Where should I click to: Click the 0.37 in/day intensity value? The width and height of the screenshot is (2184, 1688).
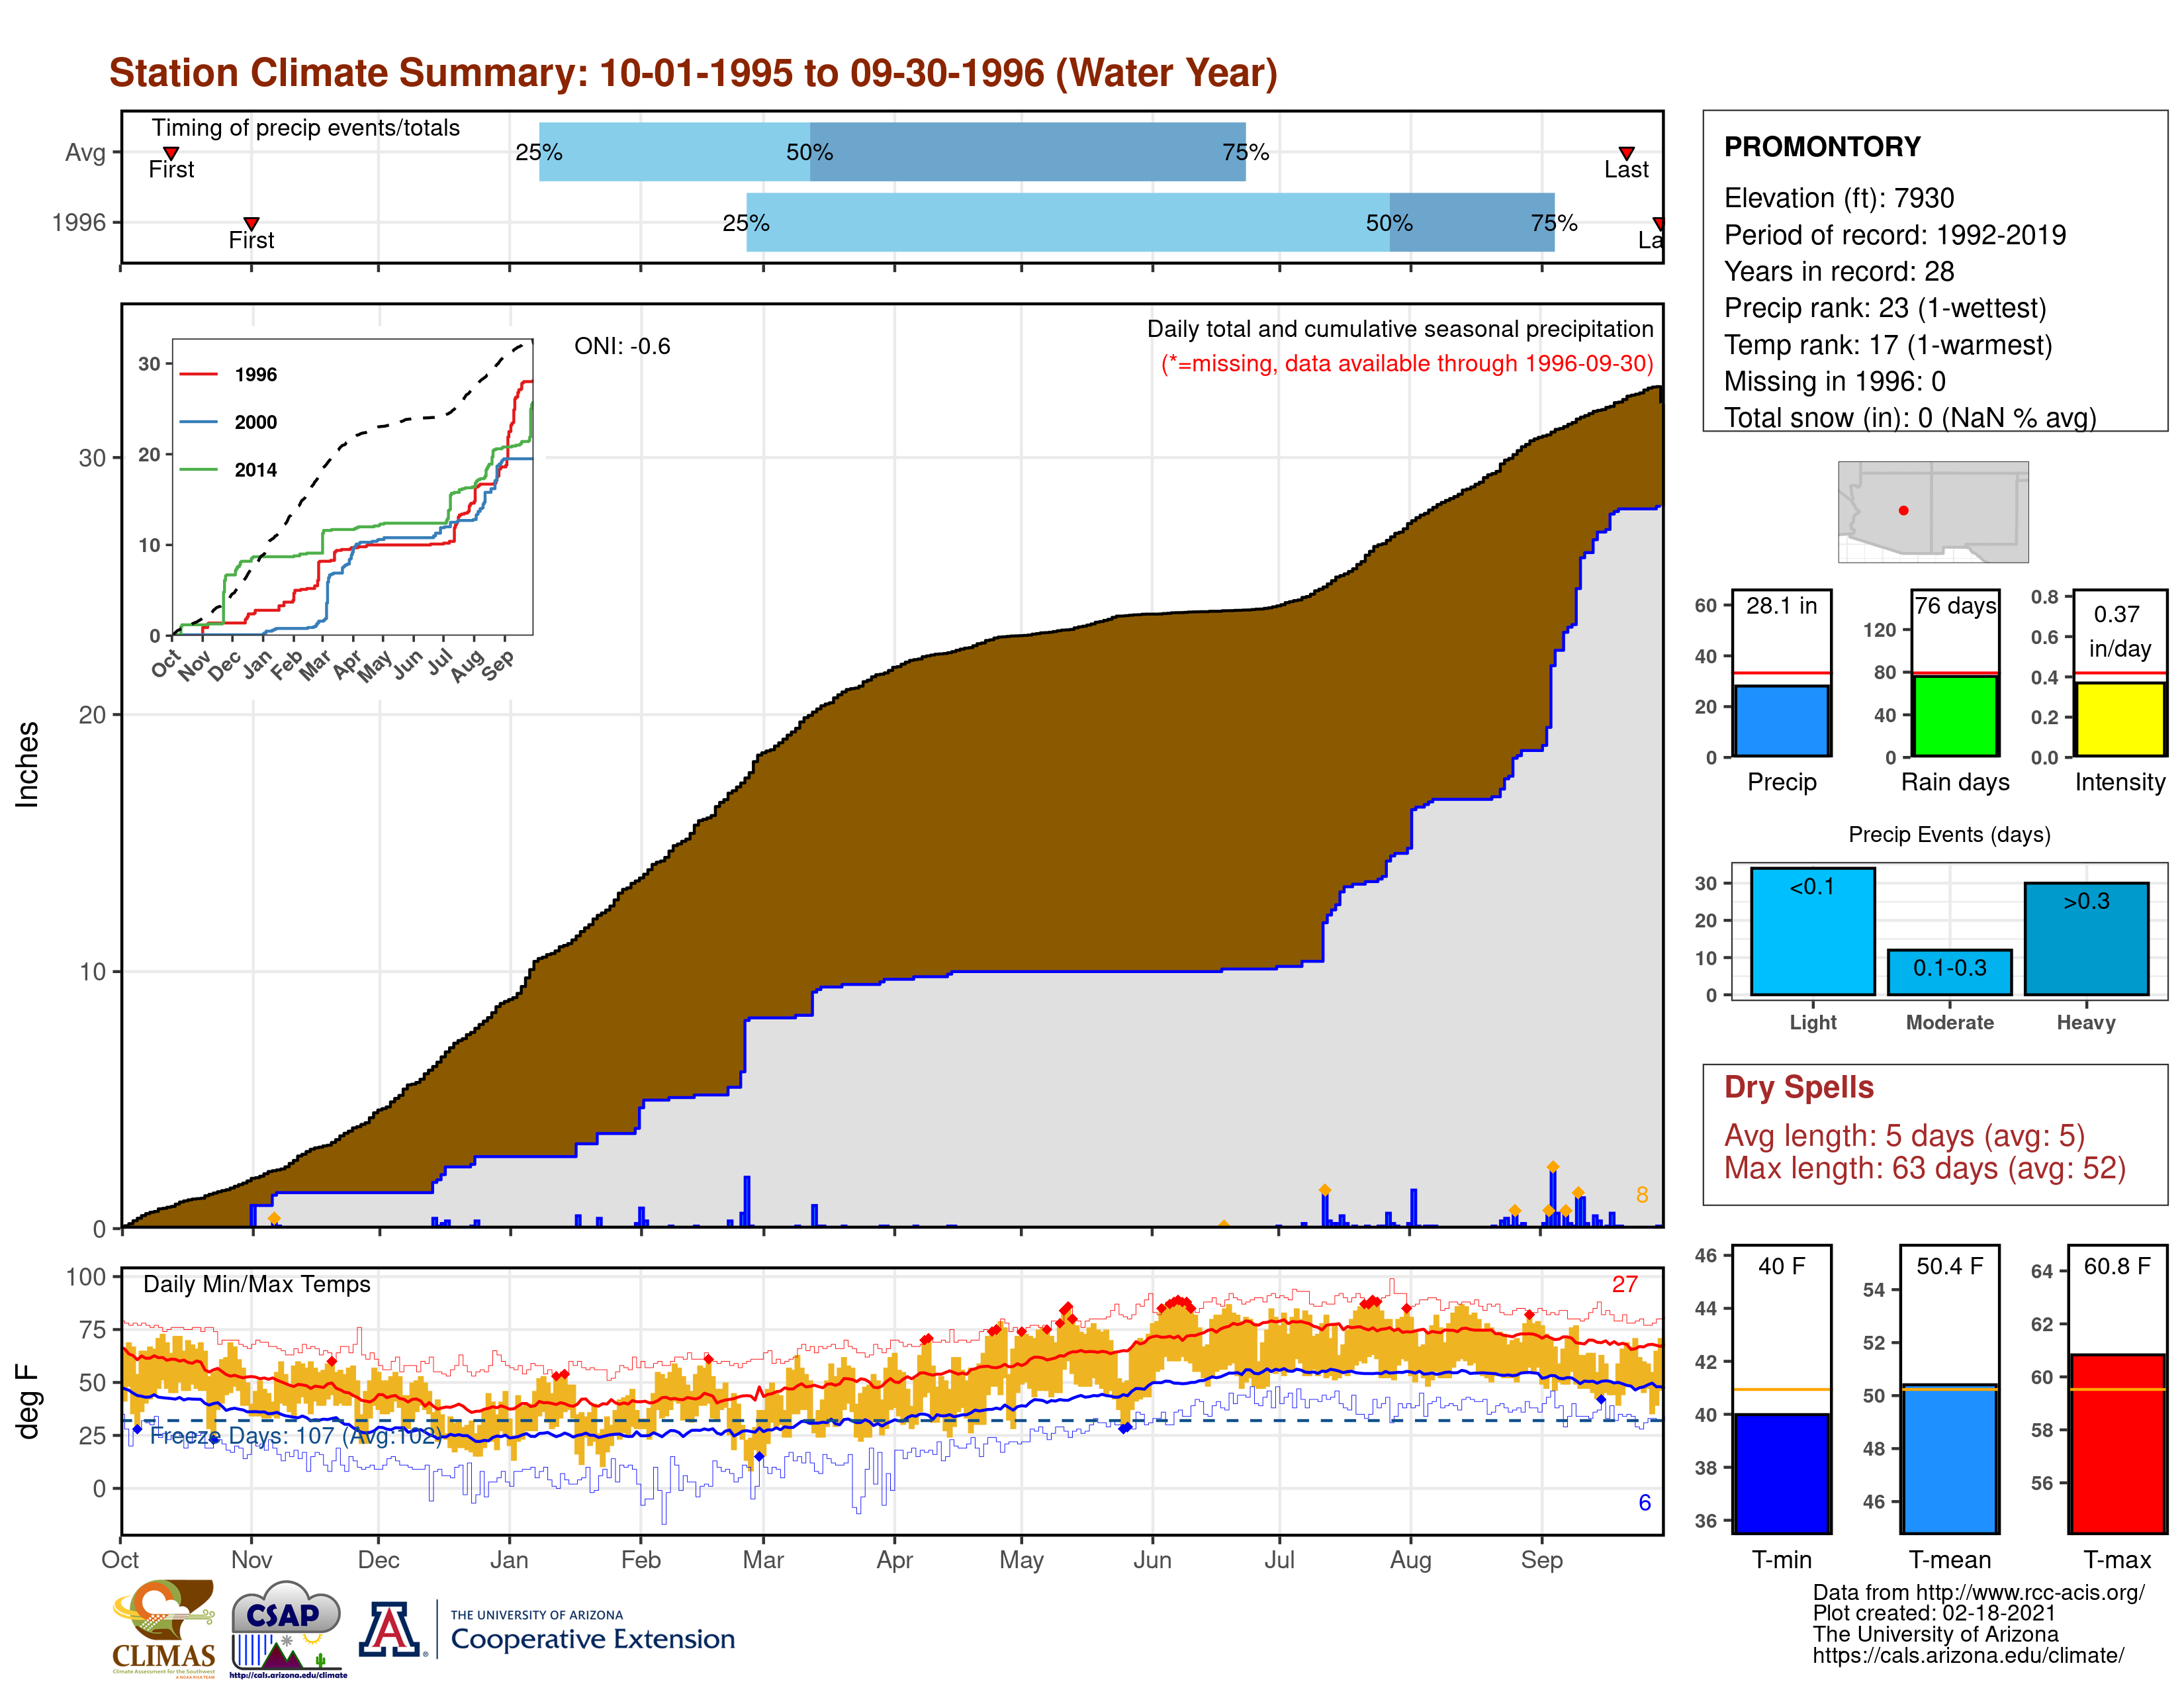pos(2119,631)
